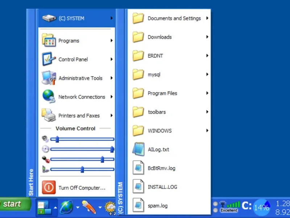Select the Printers and Faxes menu entry
The height and width of the screenshot is (218, 290).
point(77,115)
